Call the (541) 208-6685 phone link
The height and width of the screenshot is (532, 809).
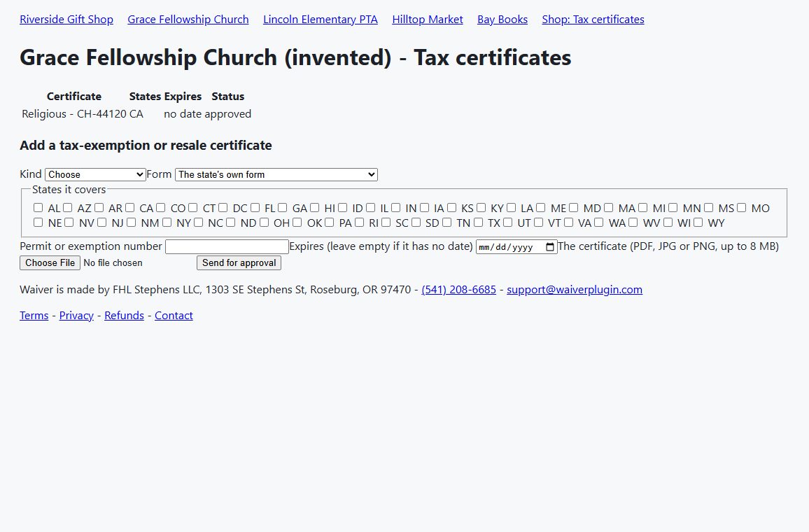tap(458, 290)
